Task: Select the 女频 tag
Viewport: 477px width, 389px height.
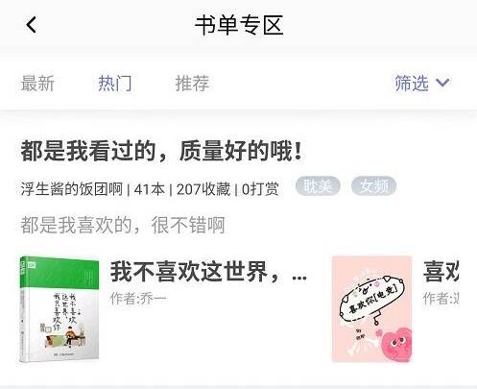Action: [373, 186]
